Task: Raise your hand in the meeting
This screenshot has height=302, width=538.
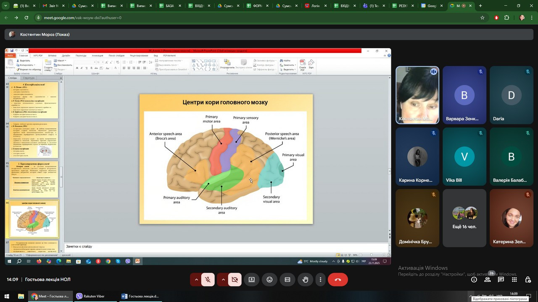Action: (306, 279)
